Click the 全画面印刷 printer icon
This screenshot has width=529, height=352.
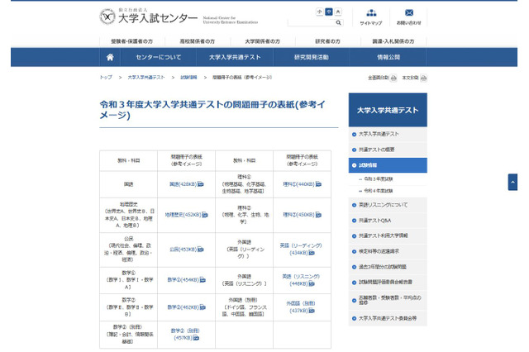tap(393, 78)
